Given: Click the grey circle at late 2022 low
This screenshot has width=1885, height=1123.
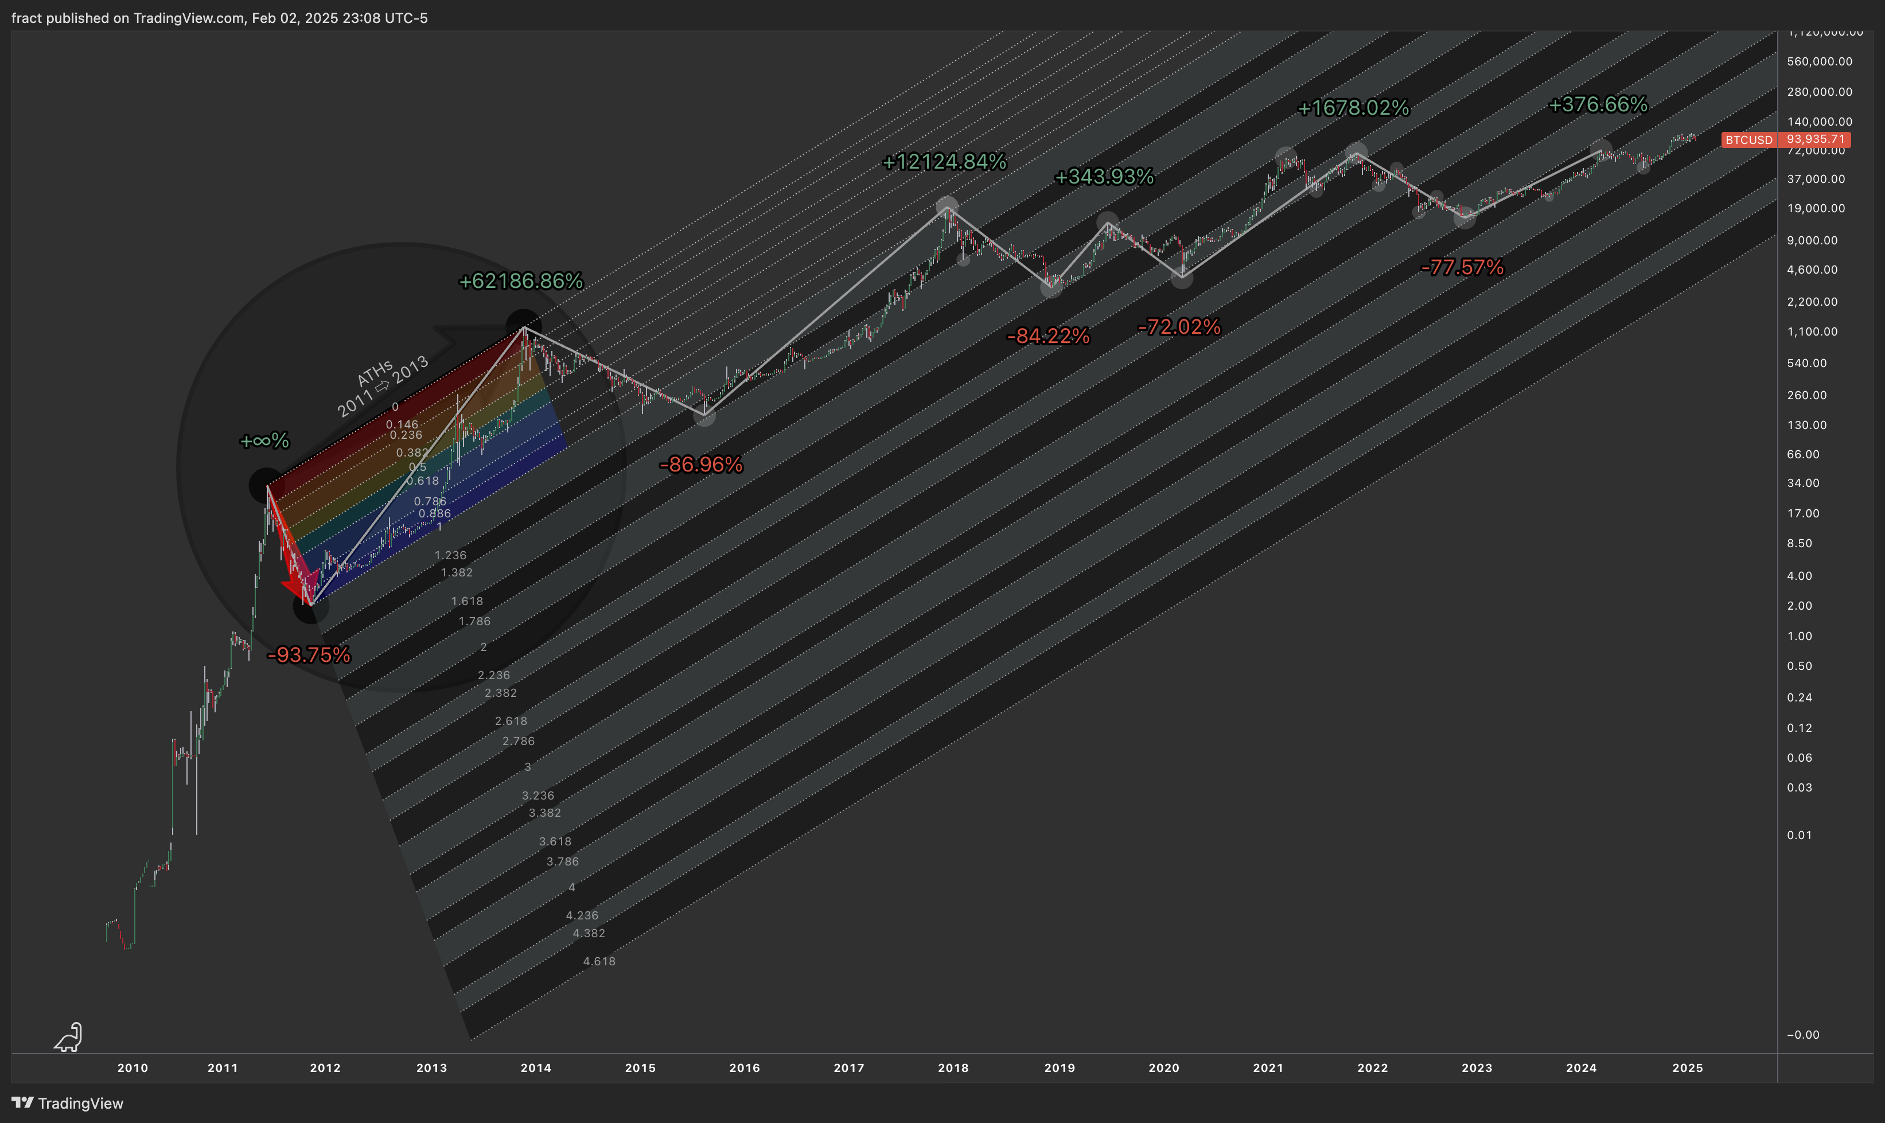Looking at the screenshot, I should (x=1465, y=217).
